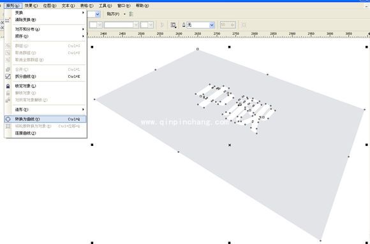This screenshot has width=370, height=244.
Task: Click the middle-right selection handle
Action: (366, 145)
